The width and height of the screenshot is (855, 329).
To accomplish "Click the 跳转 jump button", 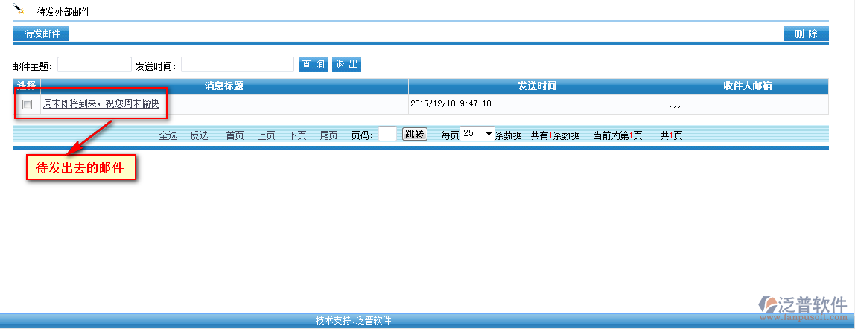I will 415,134.
